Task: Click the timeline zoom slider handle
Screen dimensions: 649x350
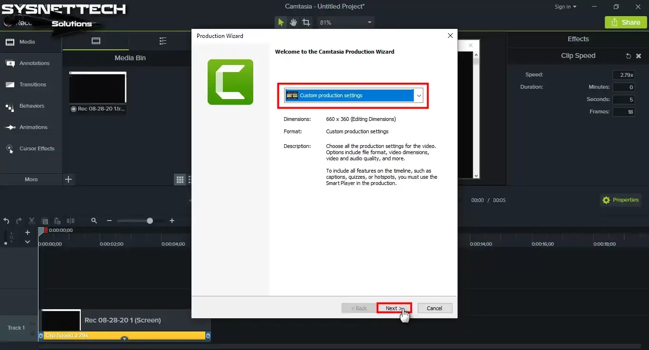Action: [150, 221]
